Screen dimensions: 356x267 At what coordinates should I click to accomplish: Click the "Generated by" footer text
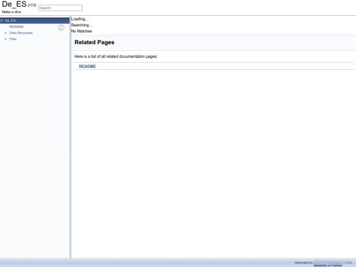tap(303, 262)
